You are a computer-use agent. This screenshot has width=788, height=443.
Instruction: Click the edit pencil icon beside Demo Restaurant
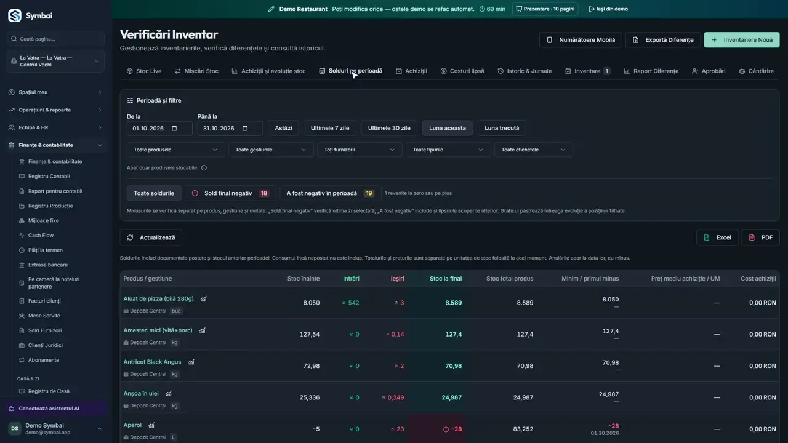(x=271, y=9)
